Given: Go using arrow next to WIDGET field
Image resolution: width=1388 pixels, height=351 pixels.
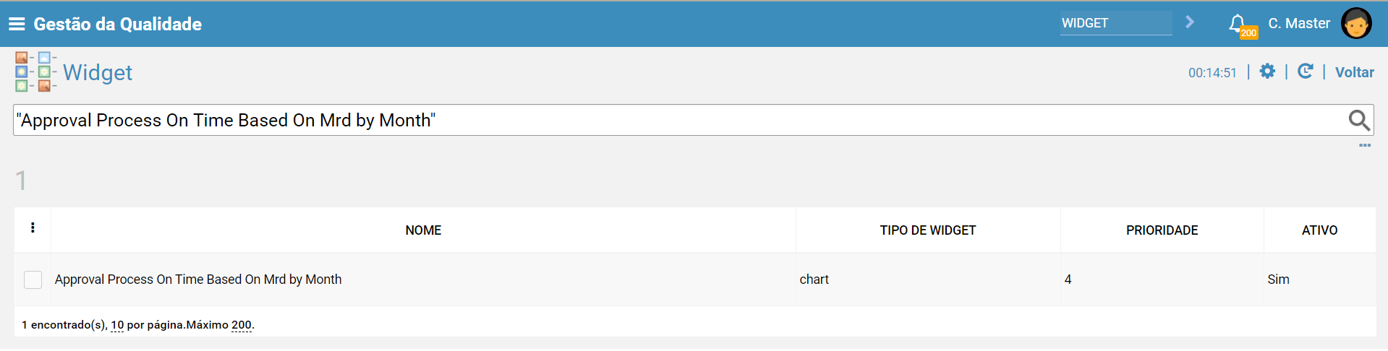Looking at the screenshot, I should (x=1189, y=22).
